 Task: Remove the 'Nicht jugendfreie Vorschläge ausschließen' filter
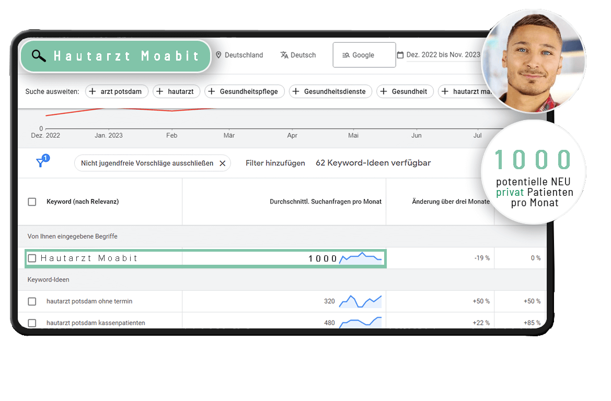tap(222, 163)
